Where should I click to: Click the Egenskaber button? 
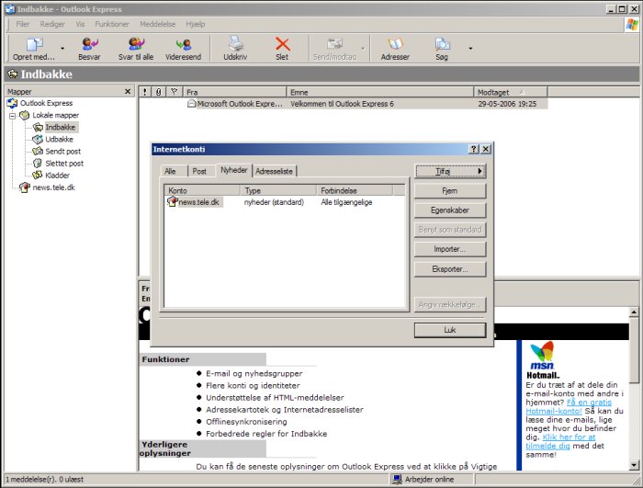click(449, 210)
